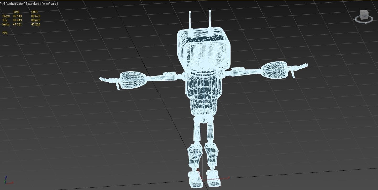
Task: Click the Tris total value 89 443
Action: coord(17,20)
